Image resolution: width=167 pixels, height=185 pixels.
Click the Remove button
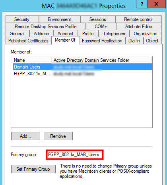58,136
